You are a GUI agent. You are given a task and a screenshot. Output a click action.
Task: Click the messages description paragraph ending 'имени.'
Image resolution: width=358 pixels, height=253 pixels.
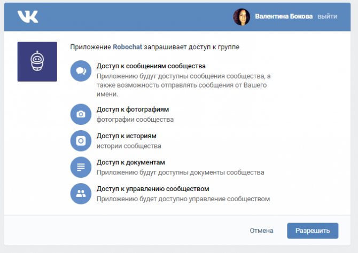(x=184, y=85)
